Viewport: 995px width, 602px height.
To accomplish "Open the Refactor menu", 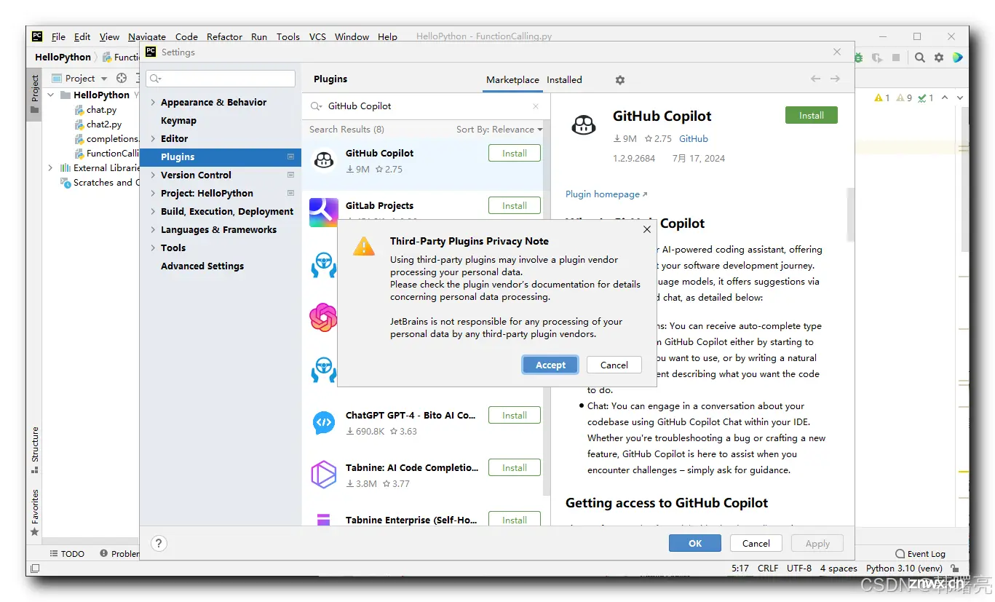I will click(x=224, y=36).
